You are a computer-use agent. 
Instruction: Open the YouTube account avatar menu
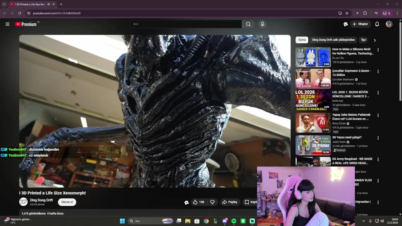click(389, 24)
